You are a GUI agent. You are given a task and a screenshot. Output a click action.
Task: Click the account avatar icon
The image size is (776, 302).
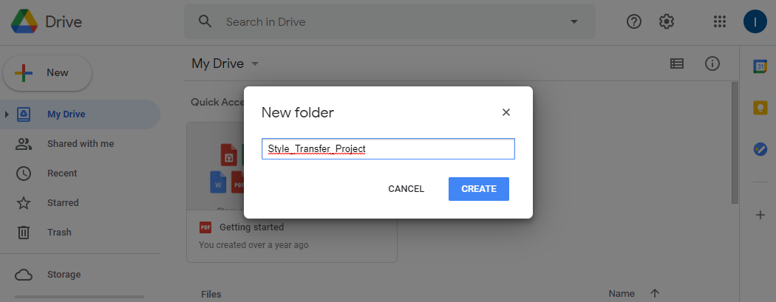point(755,21)
